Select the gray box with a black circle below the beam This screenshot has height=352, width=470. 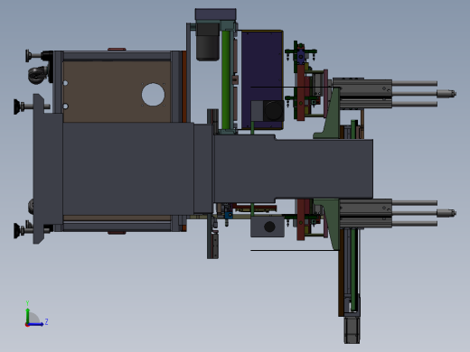[x=268, y=227]
